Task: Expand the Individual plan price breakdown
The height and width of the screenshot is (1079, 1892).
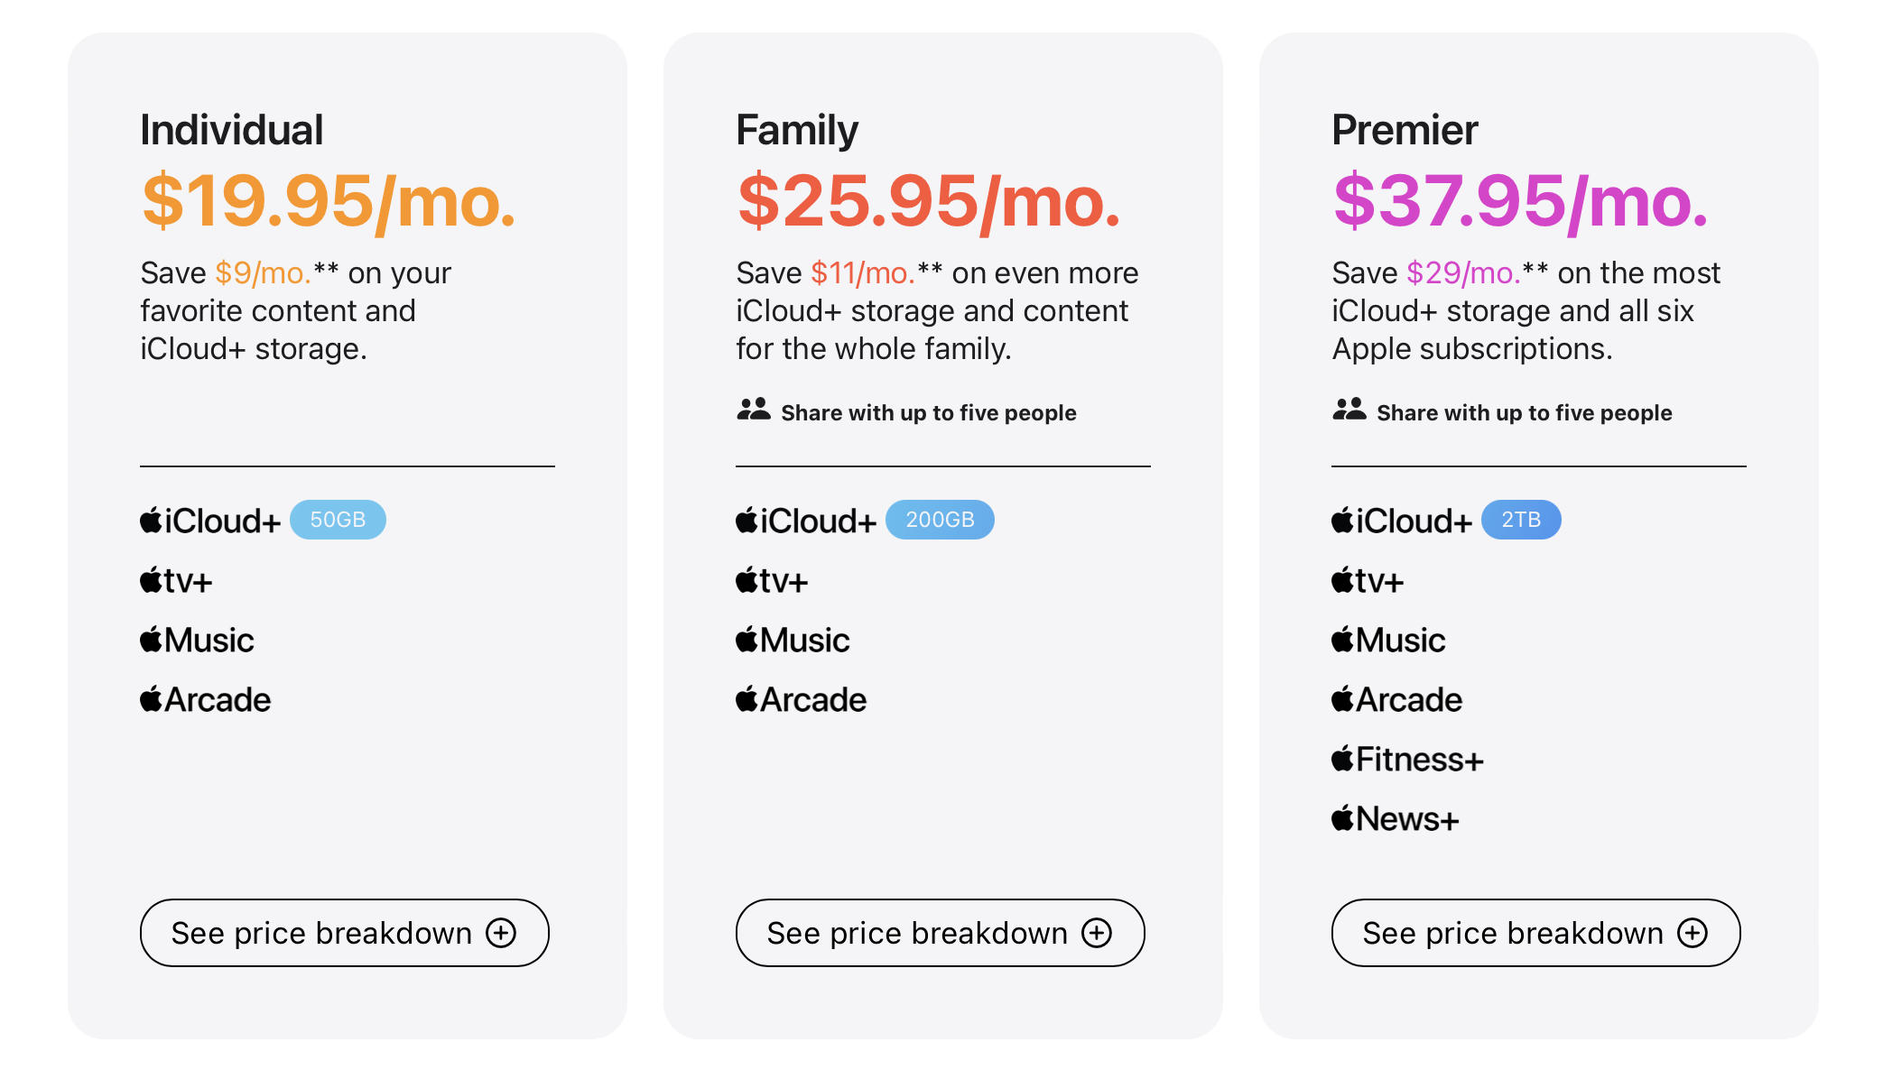Action: pyautogui.click(x=344, y=933)
